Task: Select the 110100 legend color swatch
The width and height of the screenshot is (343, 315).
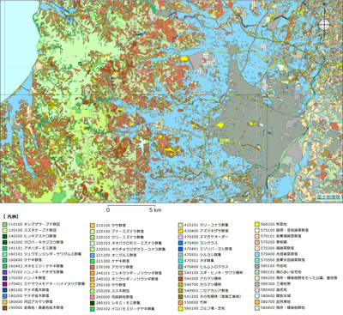Action: tap(4, 225)
